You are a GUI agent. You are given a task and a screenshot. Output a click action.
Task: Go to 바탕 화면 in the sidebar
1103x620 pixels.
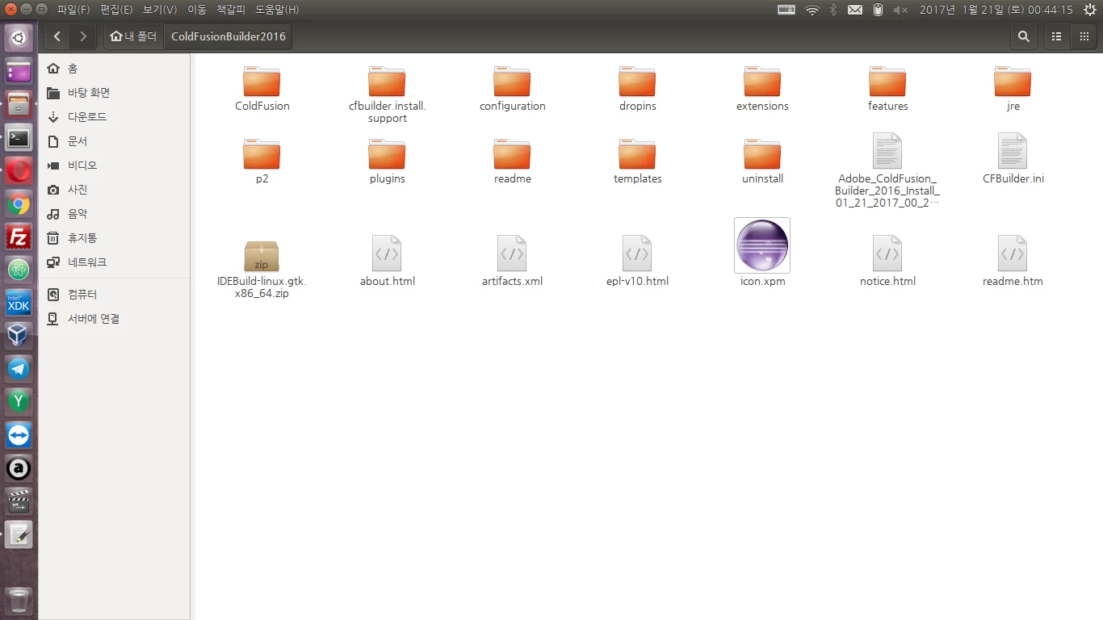[x=114, y=93]
